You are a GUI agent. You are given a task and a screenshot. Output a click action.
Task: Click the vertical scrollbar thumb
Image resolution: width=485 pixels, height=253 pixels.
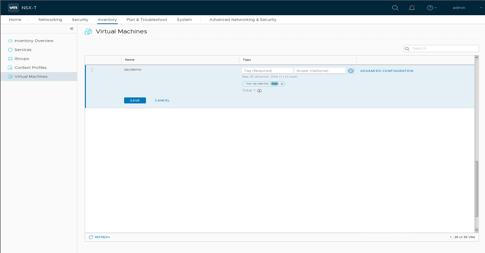pos(477,189)
